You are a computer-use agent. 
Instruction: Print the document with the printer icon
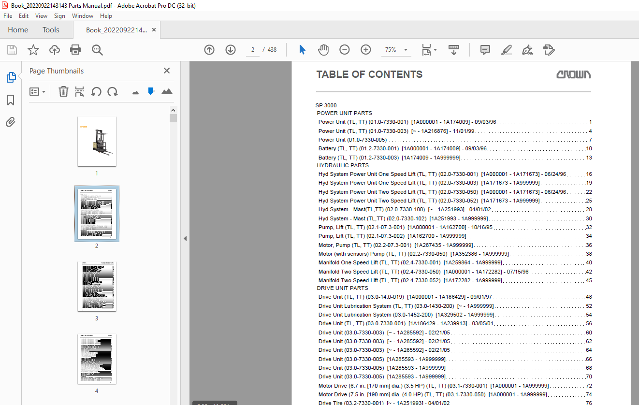75,50
